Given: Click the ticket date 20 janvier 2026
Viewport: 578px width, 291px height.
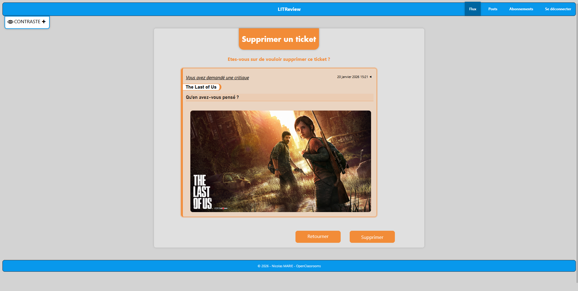Looking at the screenshot, I should (352, 77).
